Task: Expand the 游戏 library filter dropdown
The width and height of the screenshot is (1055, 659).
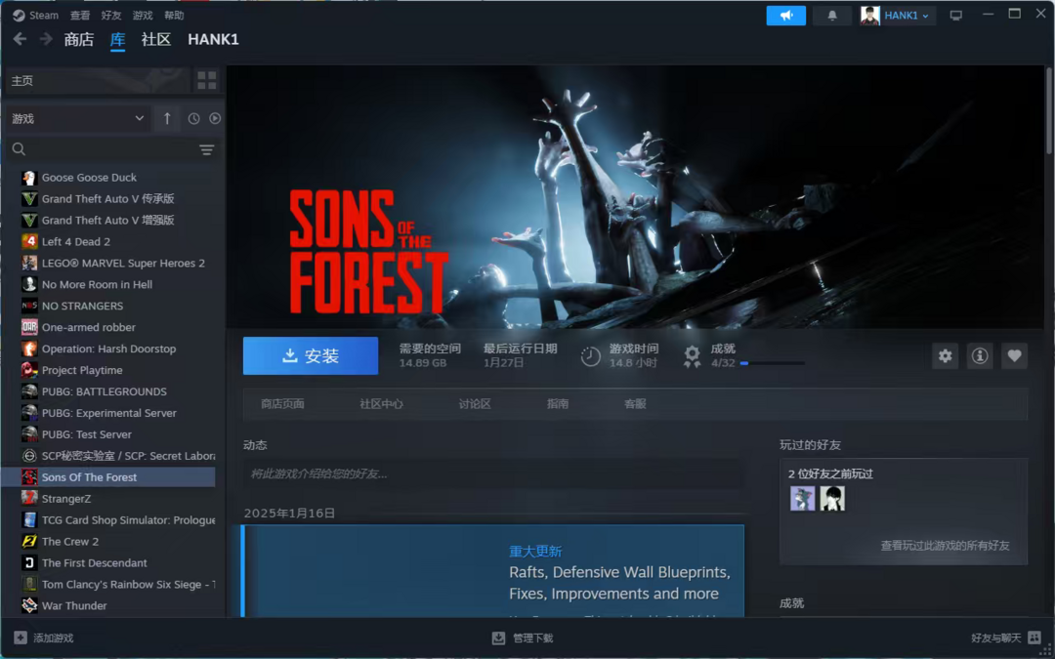Action: 78,118
